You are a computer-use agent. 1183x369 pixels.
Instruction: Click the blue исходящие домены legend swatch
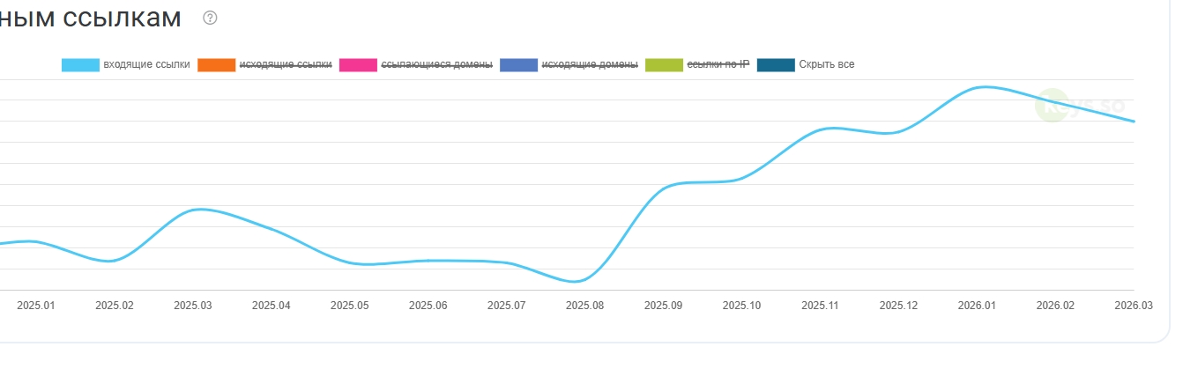tap(518, 64)
